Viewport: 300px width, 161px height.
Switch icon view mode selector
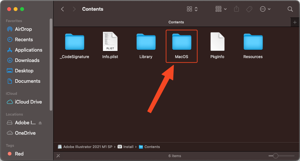pyautogui.click(x=193, y=9)
